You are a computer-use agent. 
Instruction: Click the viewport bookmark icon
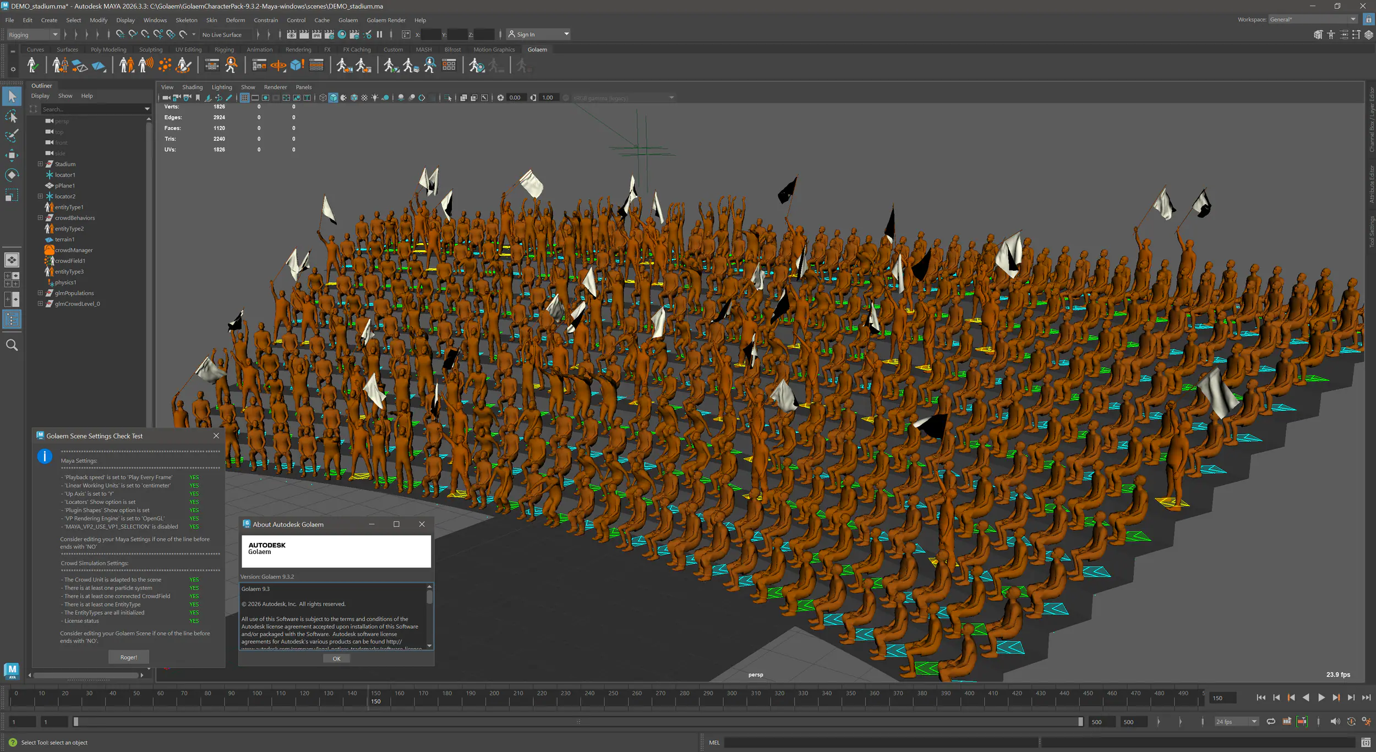coord(198,98)
